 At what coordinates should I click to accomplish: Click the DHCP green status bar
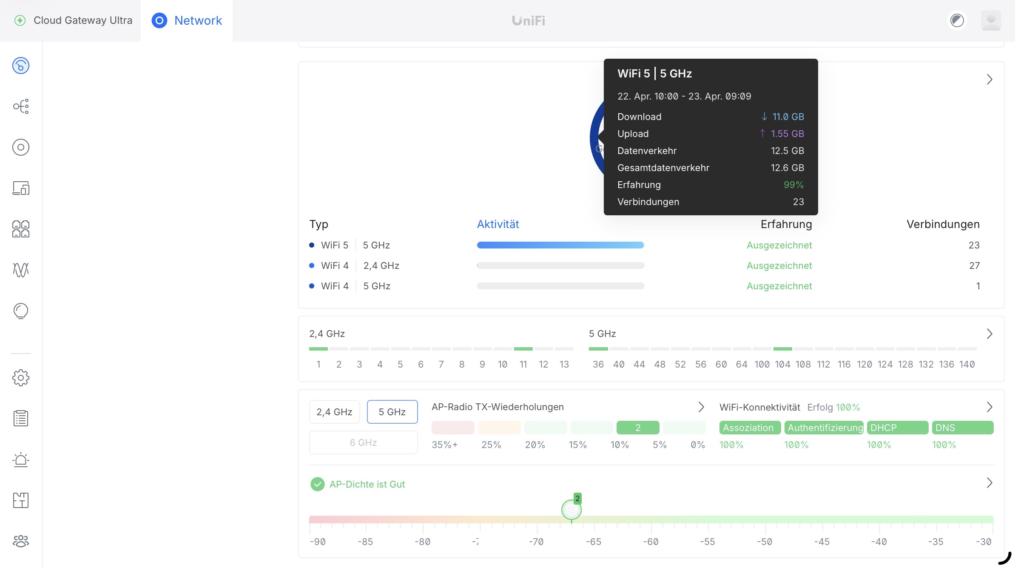[898, 428]
